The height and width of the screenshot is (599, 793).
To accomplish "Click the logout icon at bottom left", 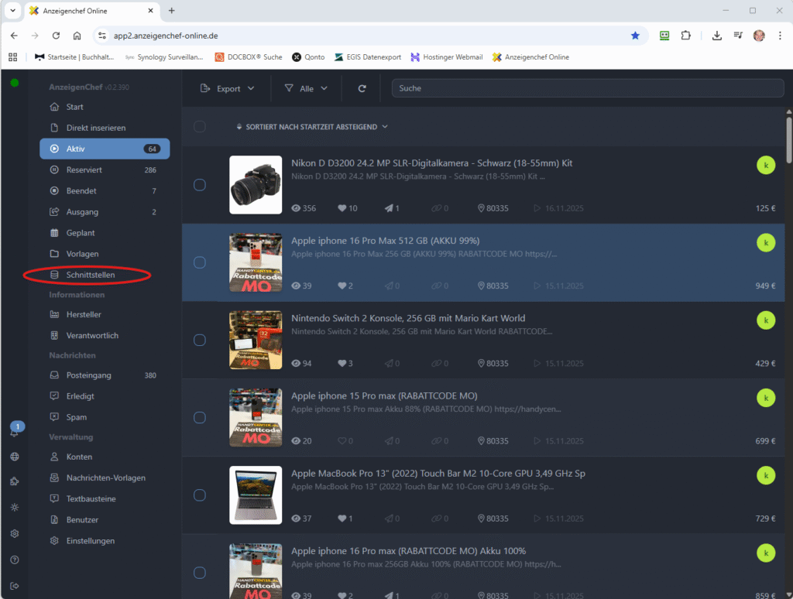I will (x=14, y=585).
